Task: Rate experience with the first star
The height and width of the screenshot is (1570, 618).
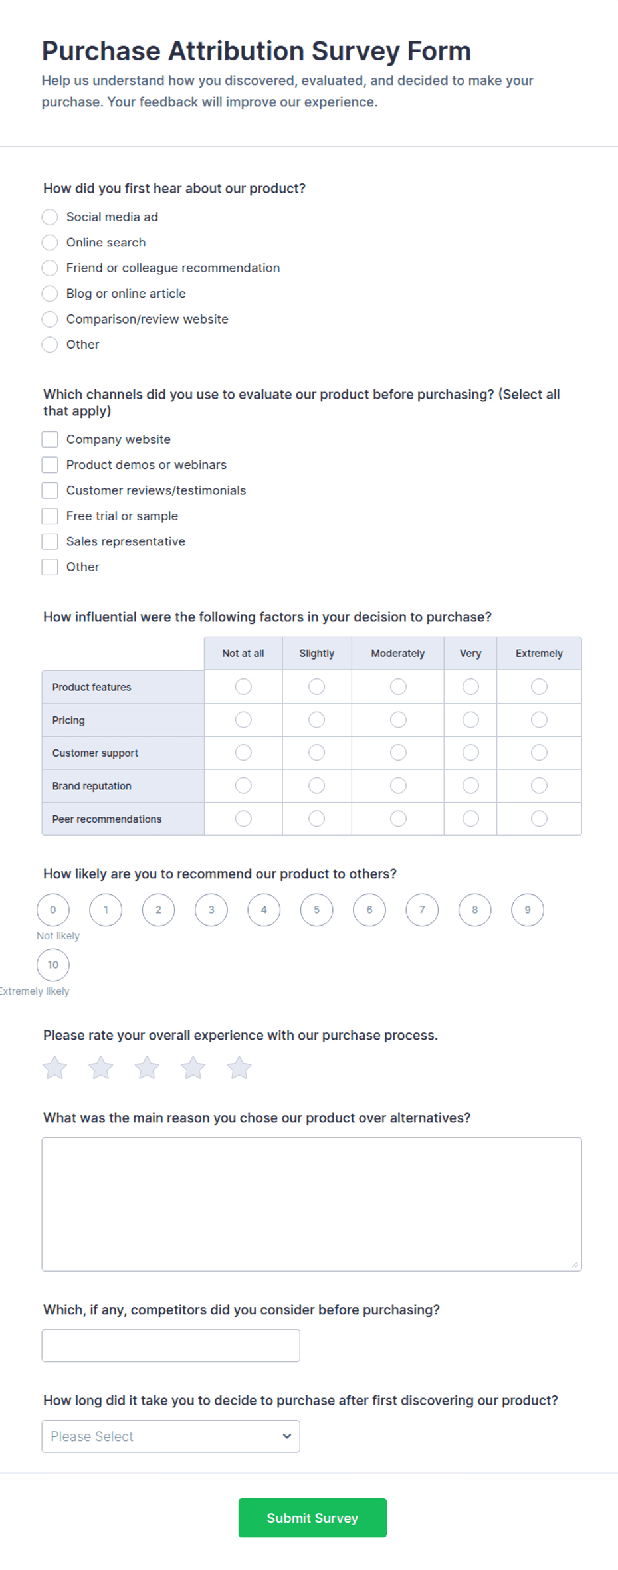Action: (54, 1068)
